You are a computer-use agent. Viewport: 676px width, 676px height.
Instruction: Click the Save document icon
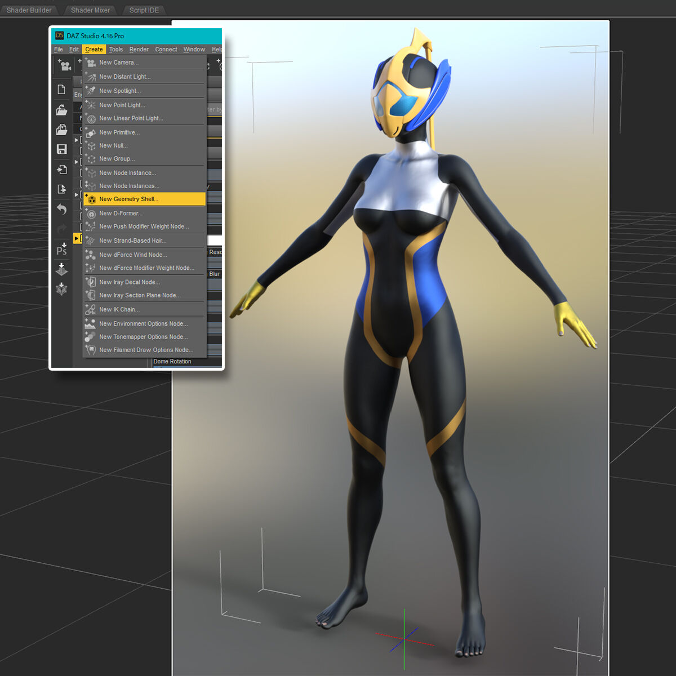pos(62,149)
